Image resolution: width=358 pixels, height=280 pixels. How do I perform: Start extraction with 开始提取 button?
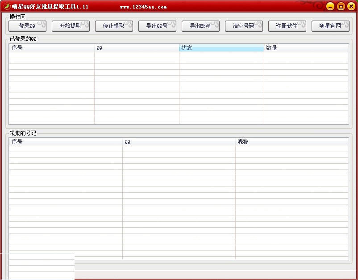(71, 26)
